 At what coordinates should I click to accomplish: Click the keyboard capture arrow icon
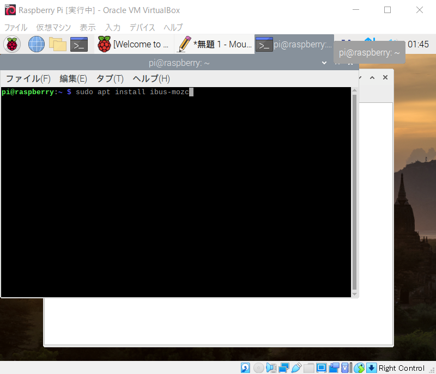point(372,368)
